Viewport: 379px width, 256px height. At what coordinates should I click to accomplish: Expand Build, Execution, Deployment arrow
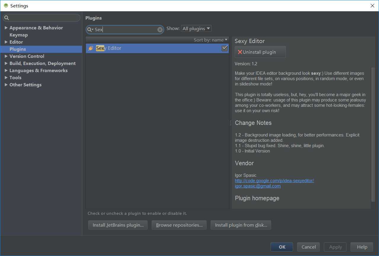[6, 63]
